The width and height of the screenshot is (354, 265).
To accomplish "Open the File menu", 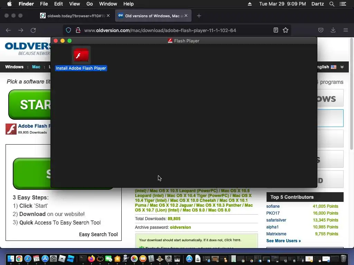I will [44, 4].
